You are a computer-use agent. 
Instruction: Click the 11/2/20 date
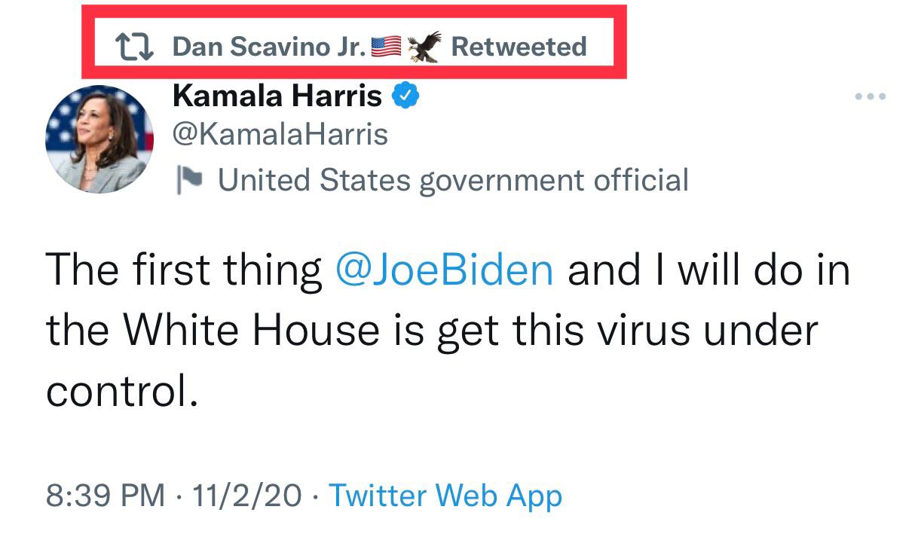tap(247, 496)
